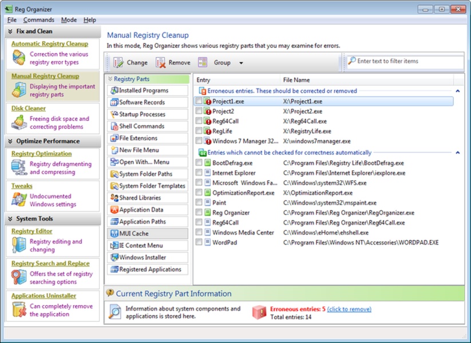Open the Registry Editor link
471x343 pixels.
tap(32, 231)
